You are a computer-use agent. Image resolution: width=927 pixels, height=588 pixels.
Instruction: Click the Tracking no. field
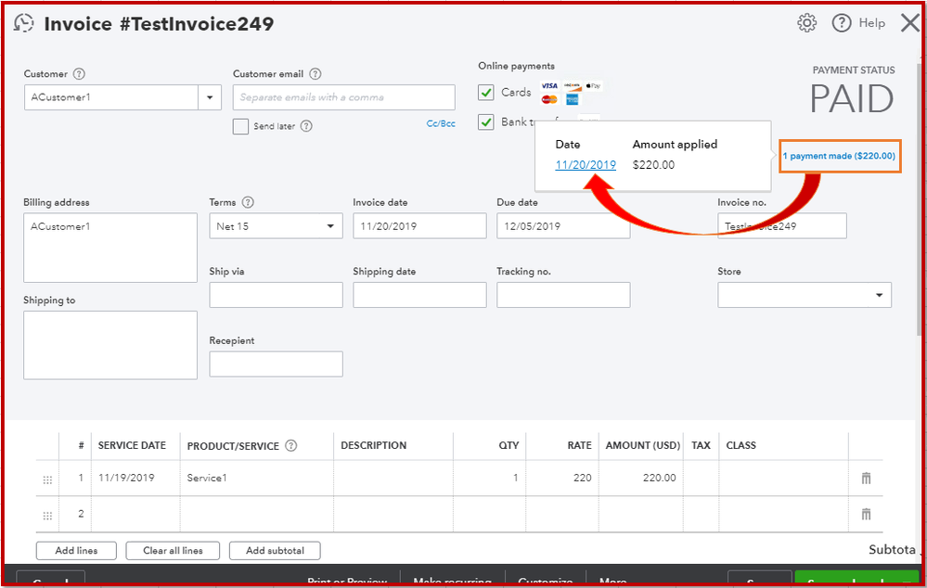[x=563, y=295]
